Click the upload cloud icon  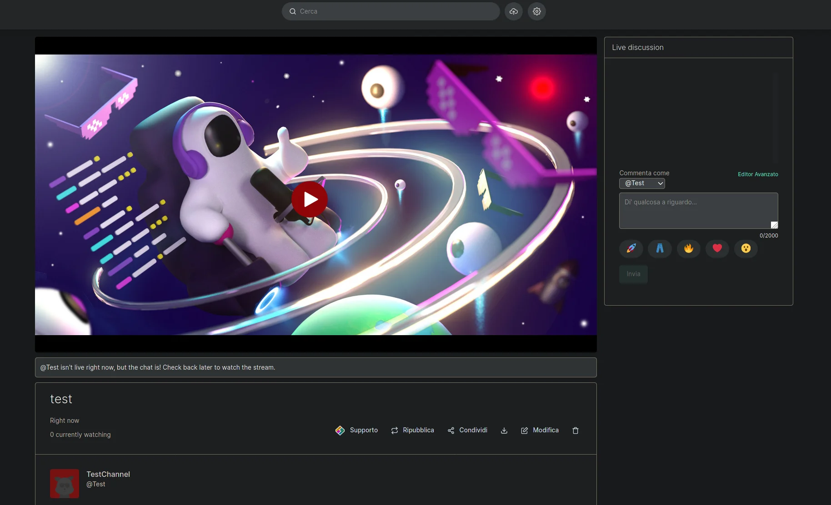514,11
